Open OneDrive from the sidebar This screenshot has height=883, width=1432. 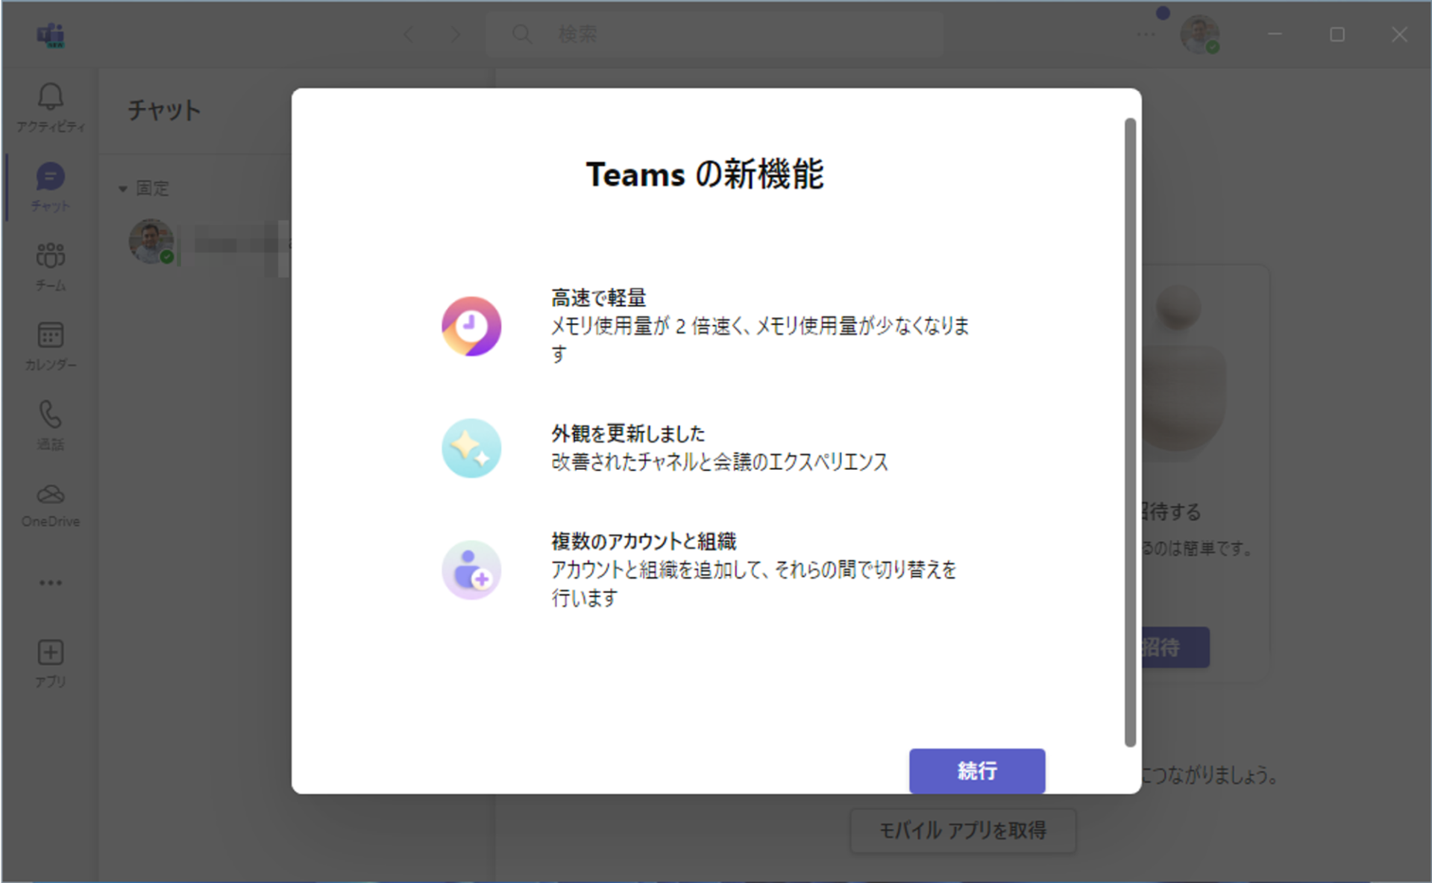(49, 502)
